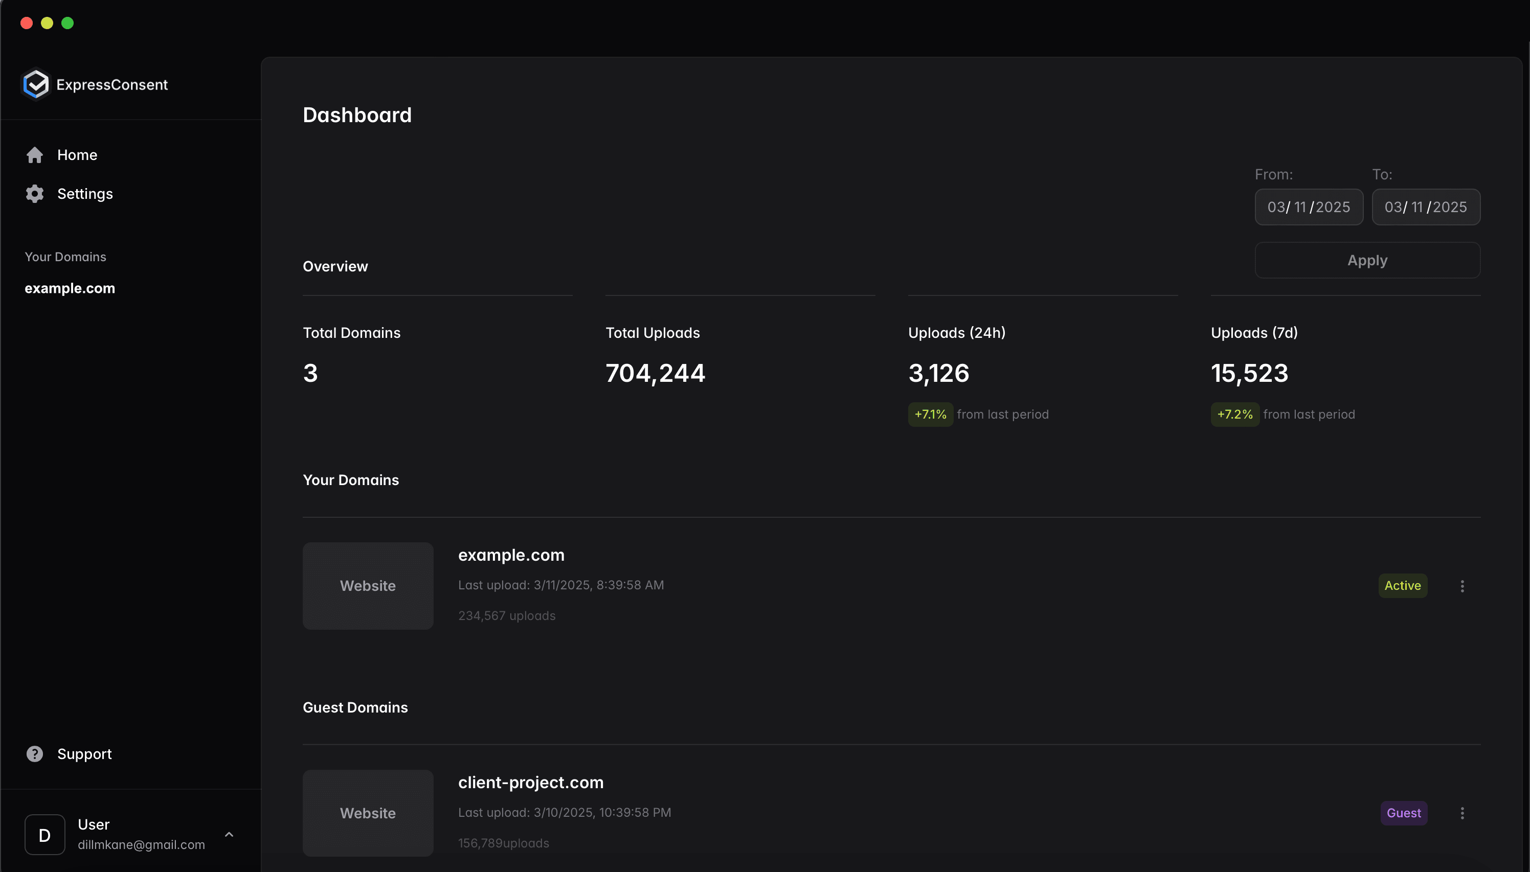Open the three-dot menu for example.com
1530x872 pixels.
(x=1461, y=586)
